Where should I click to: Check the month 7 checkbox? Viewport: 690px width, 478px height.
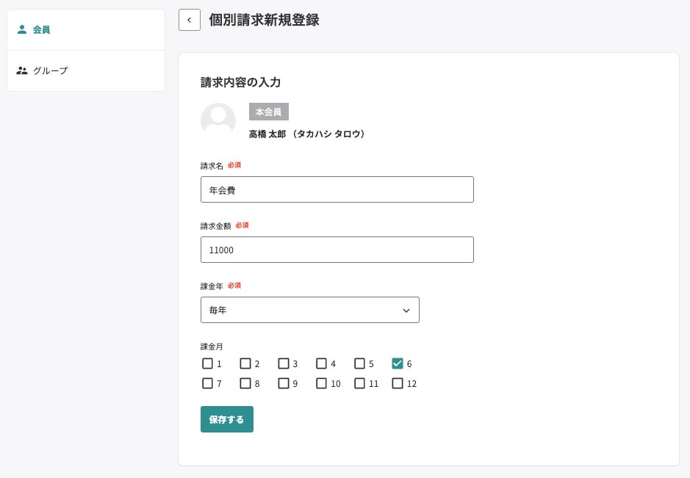click(x=207, y=383)
